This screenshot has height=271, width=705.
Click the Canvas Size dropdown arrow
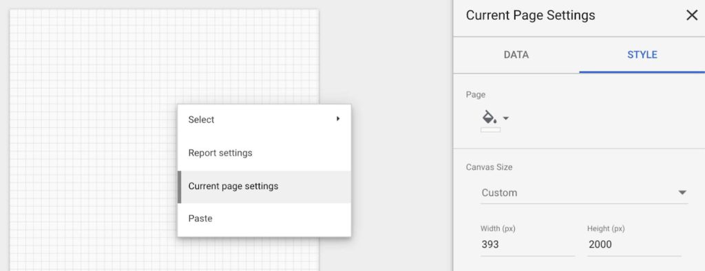[682, 193]
